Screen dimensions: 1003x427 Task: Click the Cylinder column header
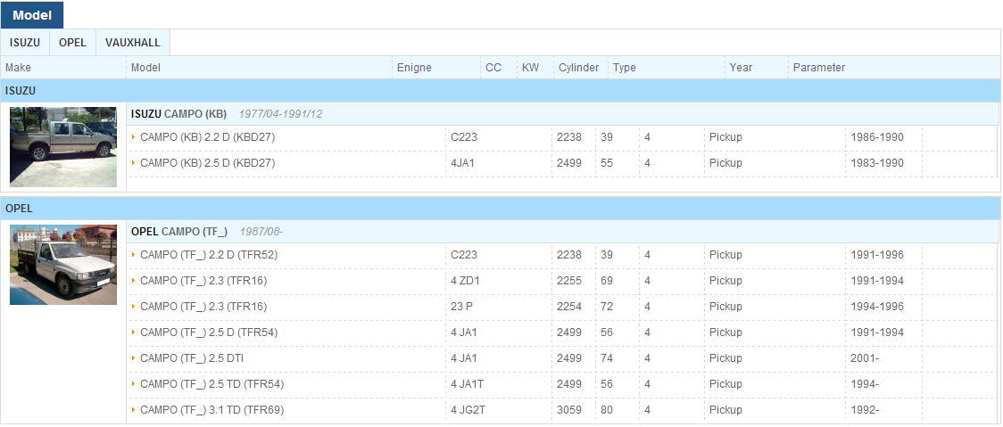[x=579, y=68]
